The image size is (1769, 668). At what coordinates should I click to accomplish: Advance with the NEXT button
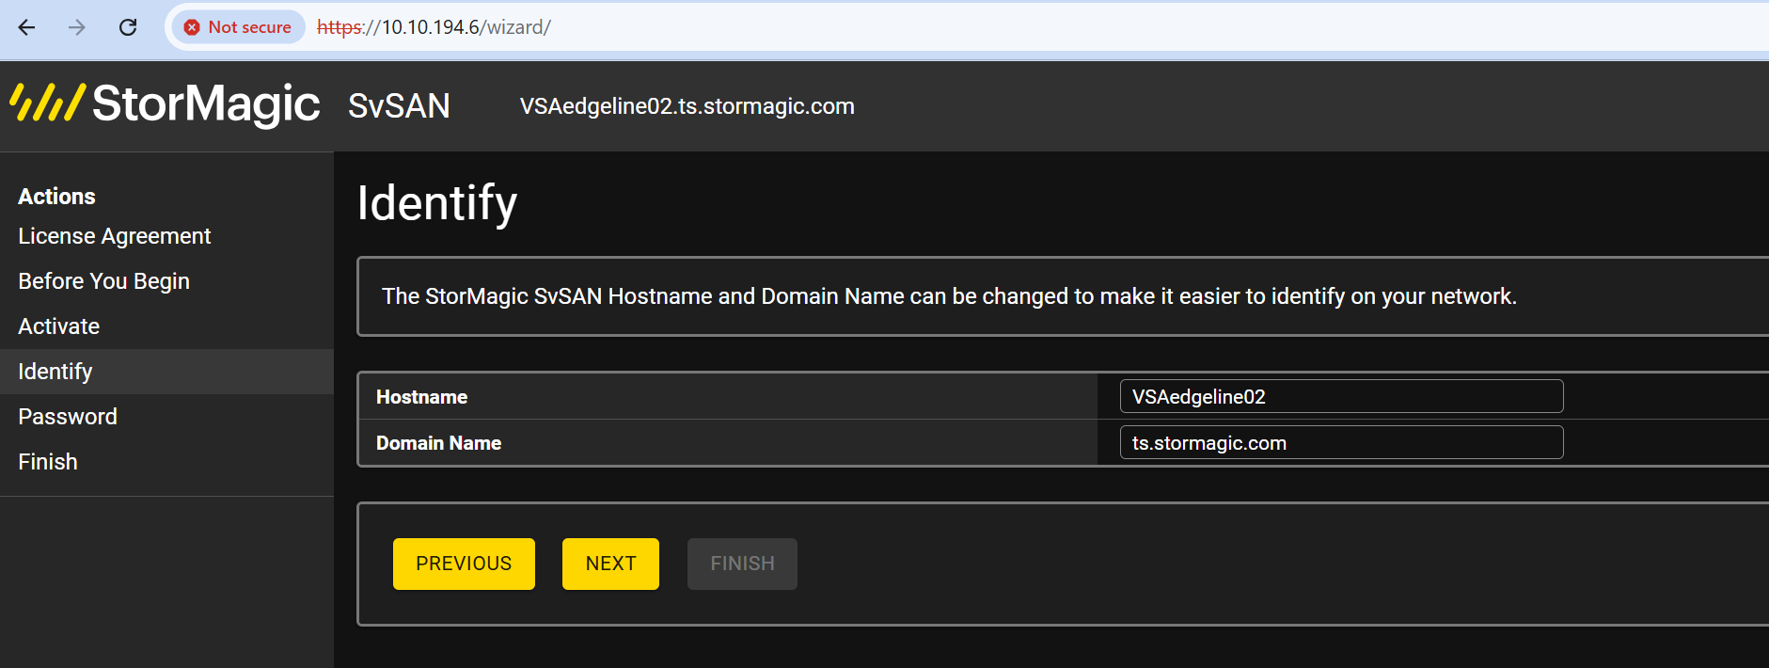click(x=610, y=564)
